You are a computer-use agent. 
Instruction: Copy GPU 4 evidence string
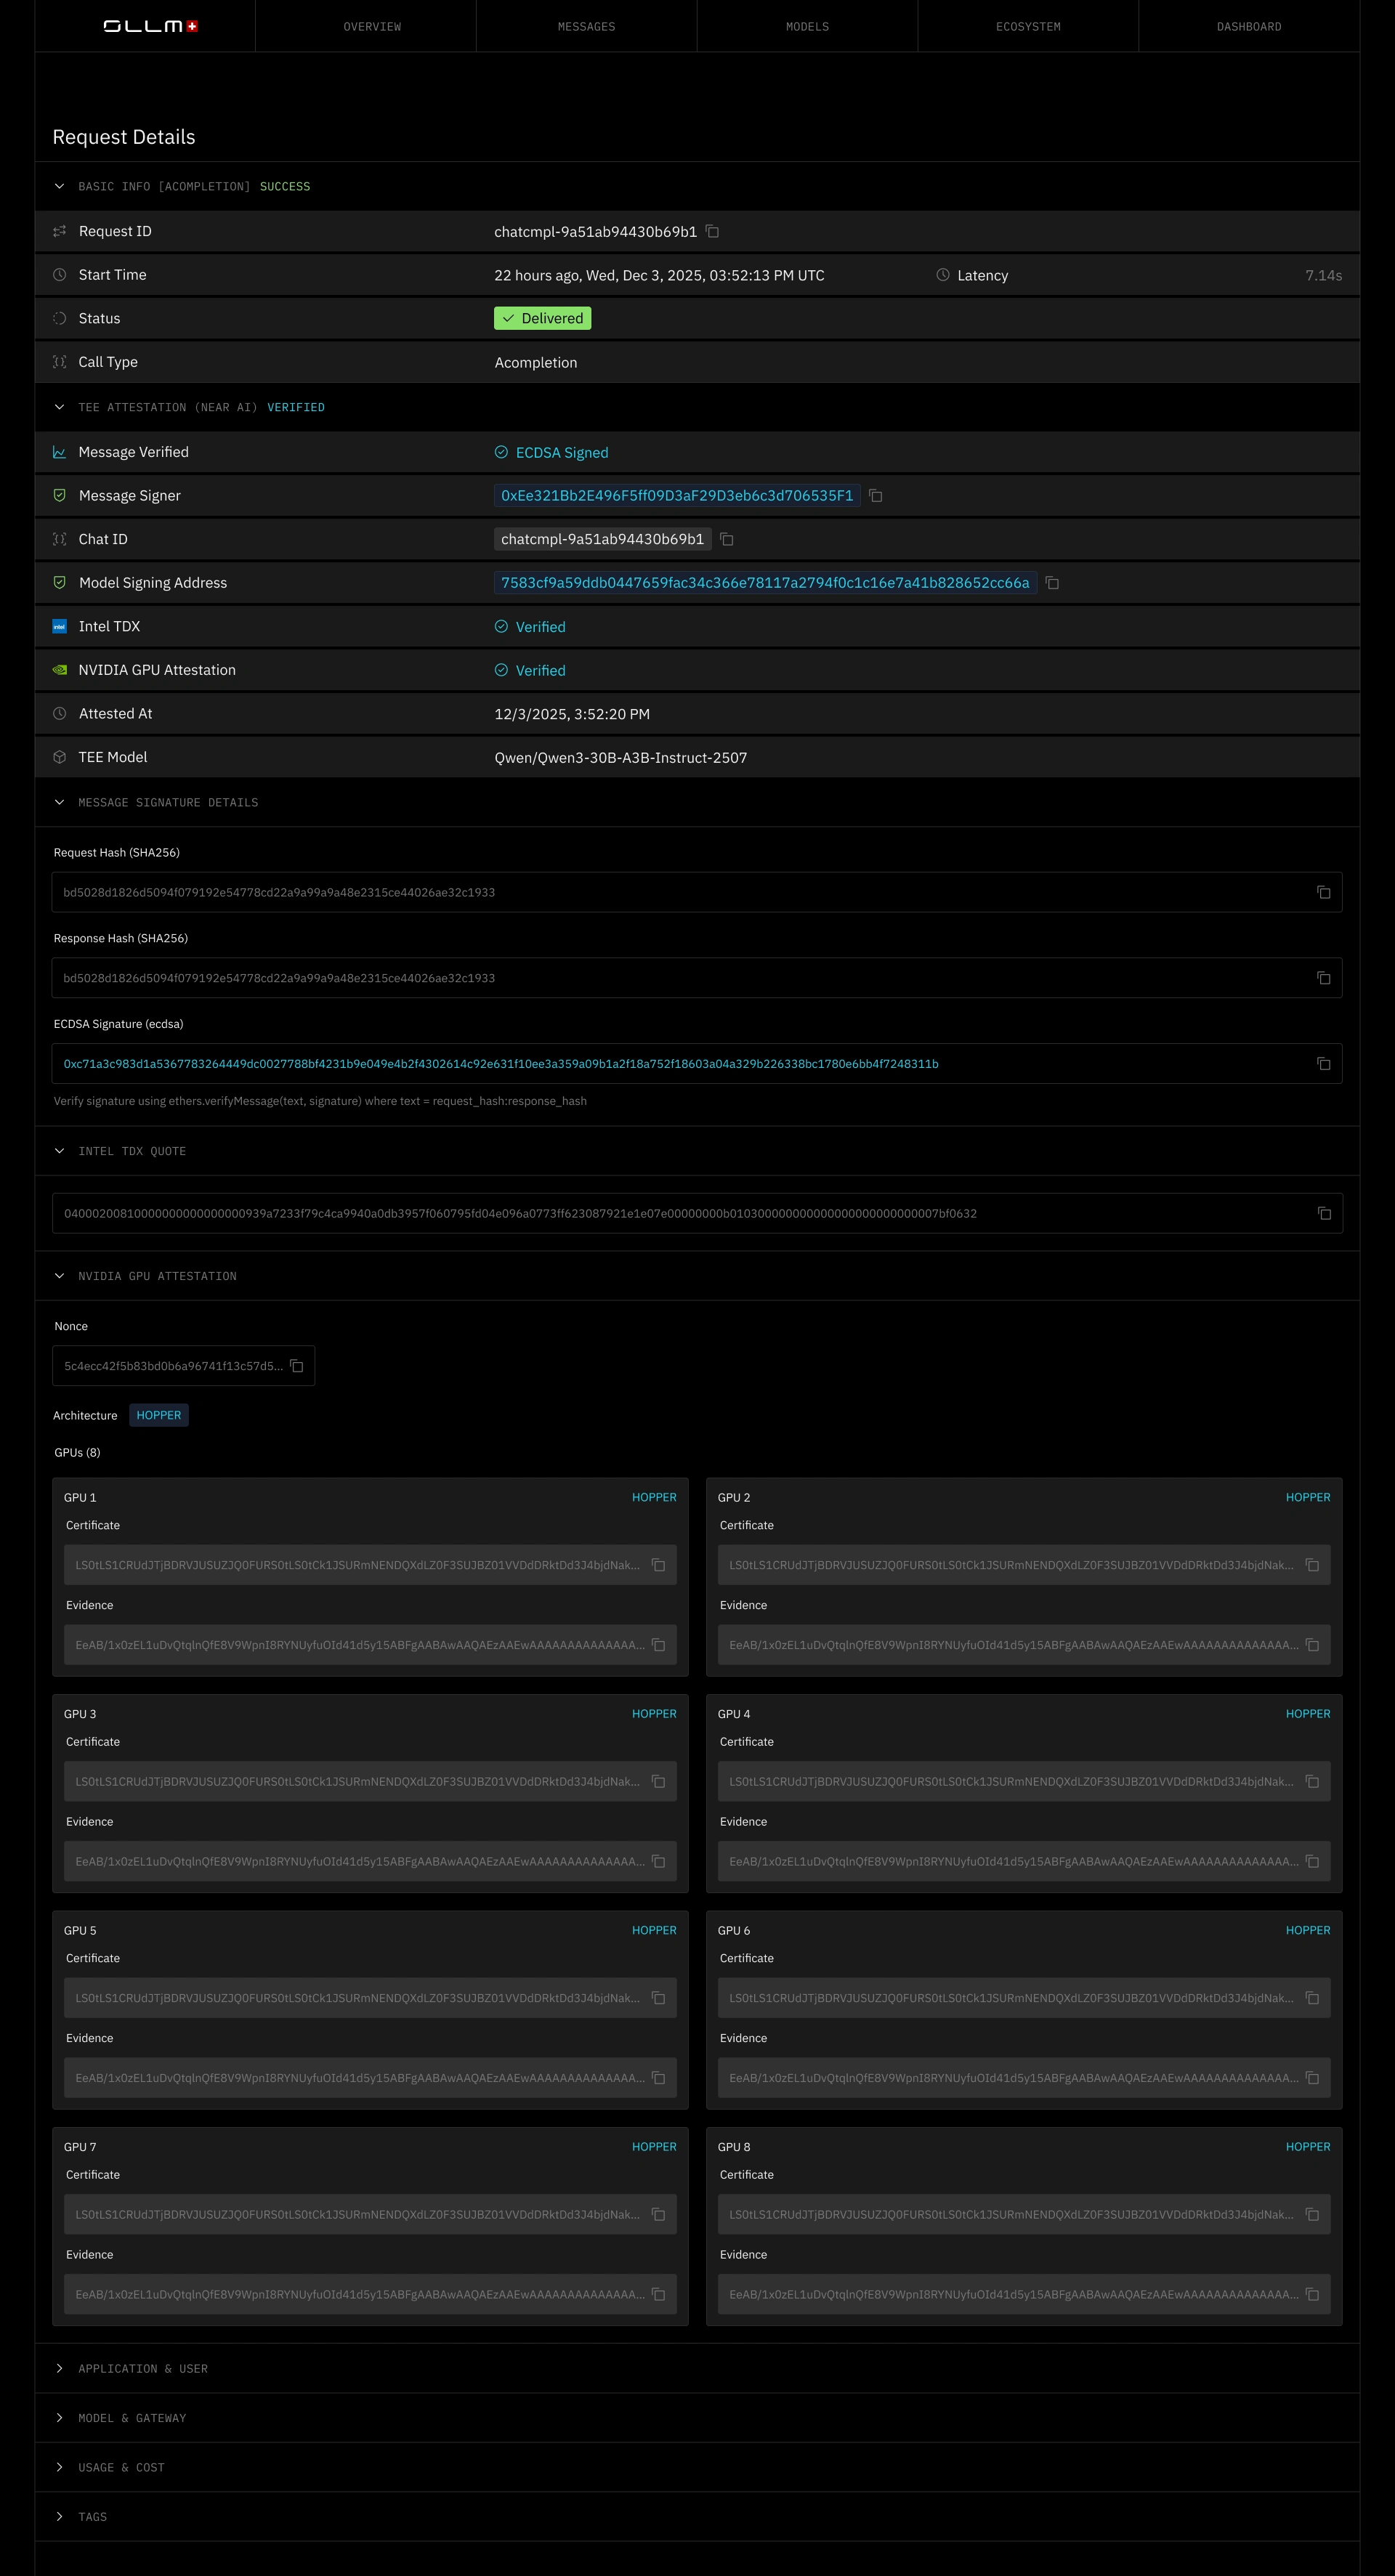coord(1312,1862)
